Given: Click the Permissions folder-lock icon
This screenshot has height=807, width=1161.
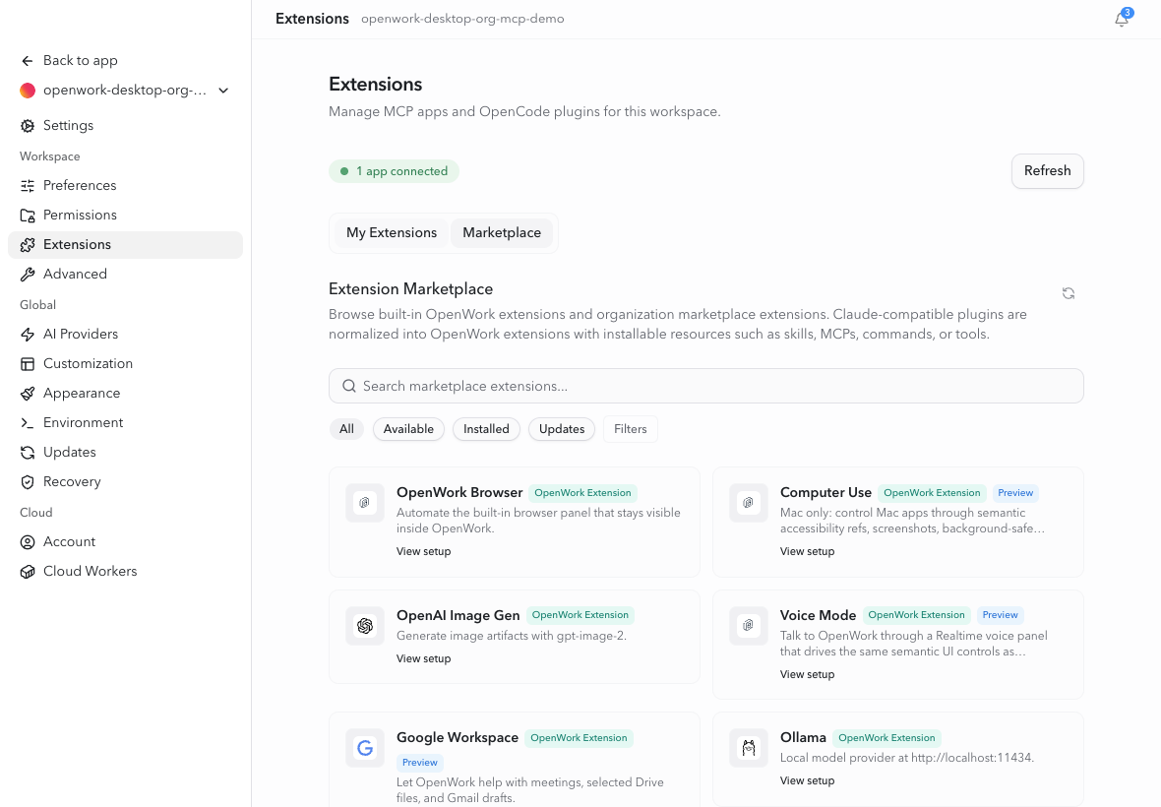Looking at the screenshot, I should [28, 216].
